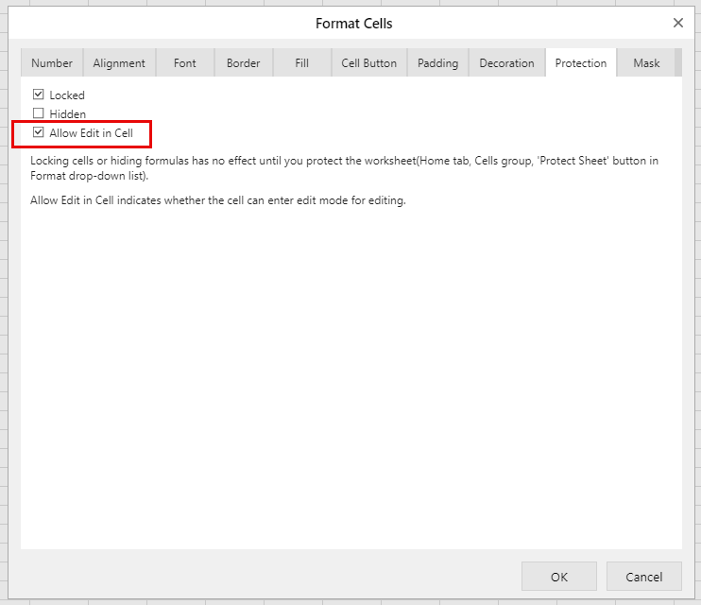
Task: Click the Protect Sheet help paragraph
Action: click(x=344, y=168)
